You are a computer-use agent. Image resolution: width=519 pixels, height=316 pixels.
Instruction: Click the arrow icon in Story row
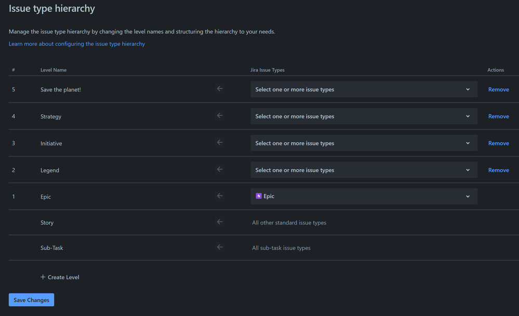[220, 222]
